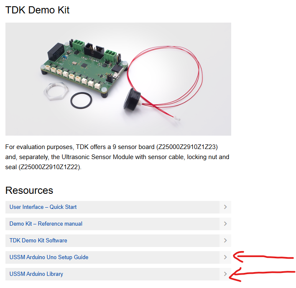Click part number Z25000Z2910Z1Z22 in the description
This screenshot has height=288, width=296.
coord(49,167)
